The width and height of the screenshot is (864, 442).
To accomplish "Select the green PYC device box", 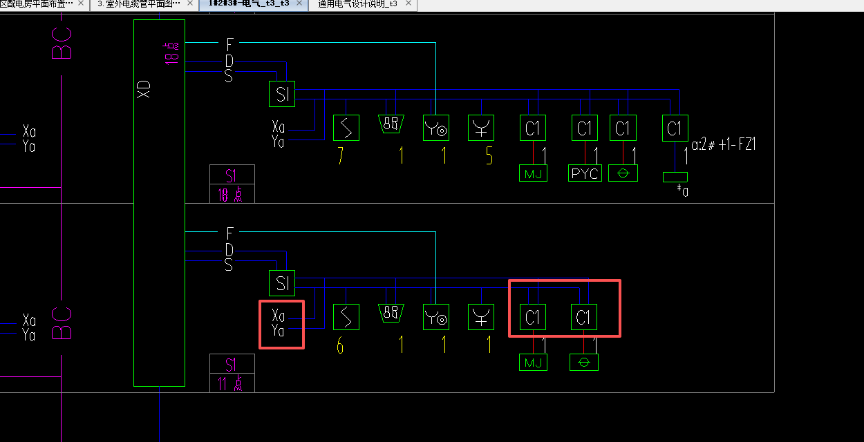I will [x=585, y=173].
